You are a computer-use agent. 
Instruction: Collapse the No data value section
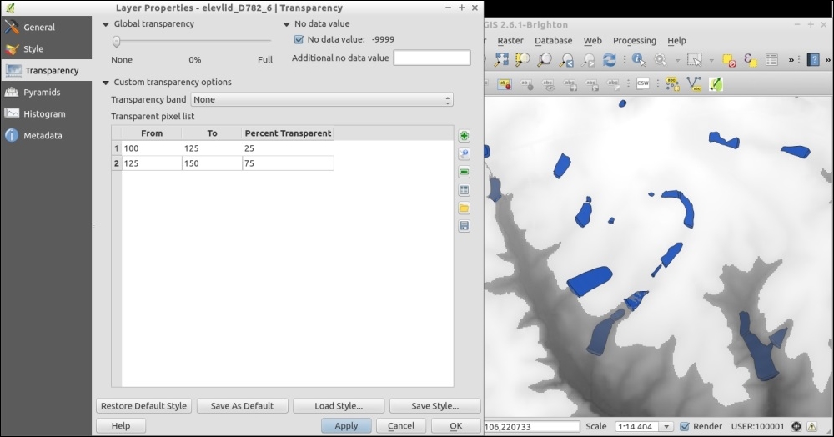[x=286, y=24]
